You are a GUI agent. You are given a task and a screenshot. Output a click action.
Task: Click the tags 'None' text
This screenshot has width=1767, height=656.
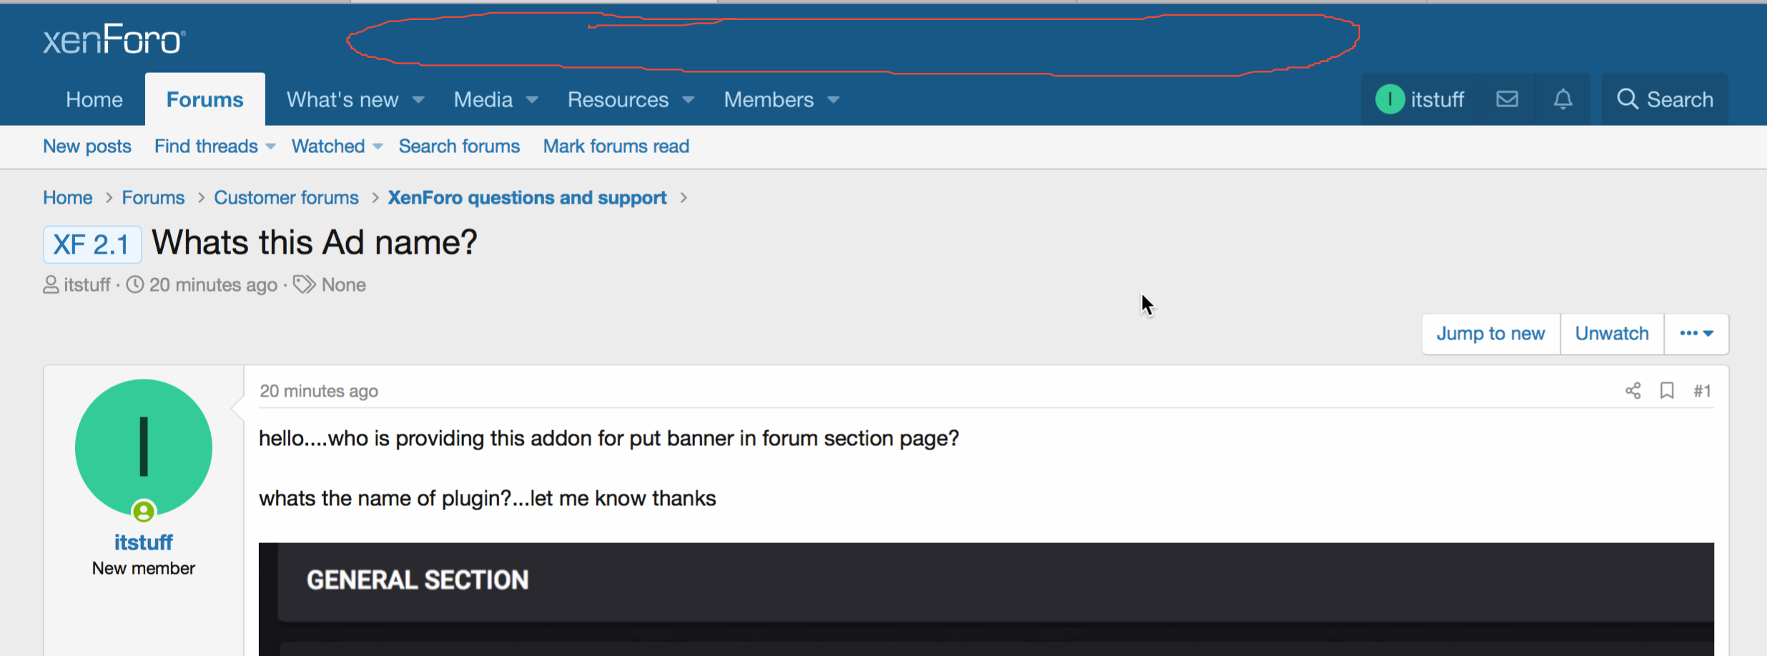[x=344, y=285]
